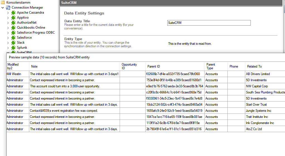Screen dimensions: 285x156
Task: Click the Opportunity ID column header
Action: pos(129,66)
